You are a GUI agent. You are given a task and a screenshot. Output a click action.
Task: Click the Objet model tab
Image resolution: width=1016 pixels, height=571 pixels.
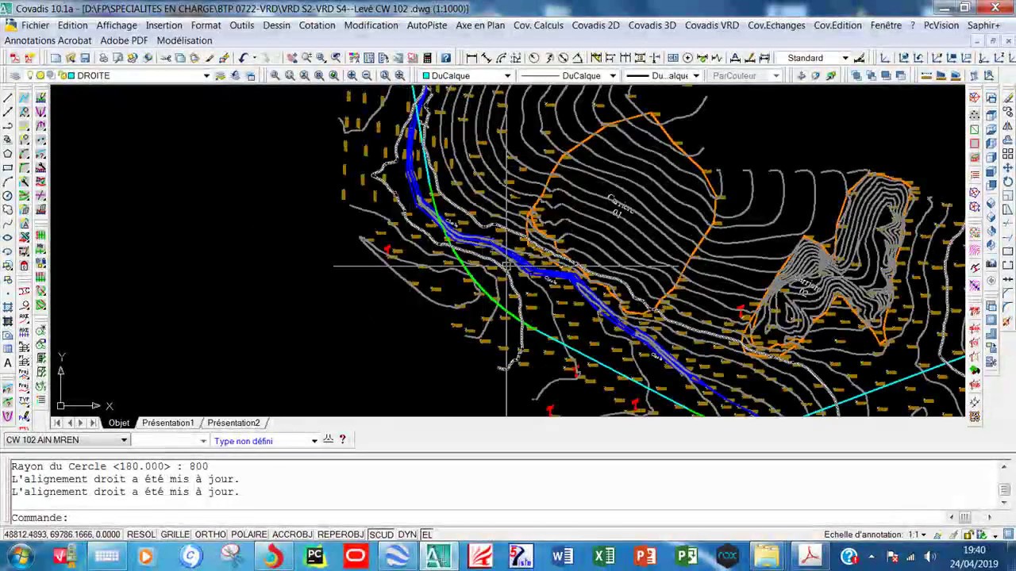pyautogui.click(x=118, y=423)
